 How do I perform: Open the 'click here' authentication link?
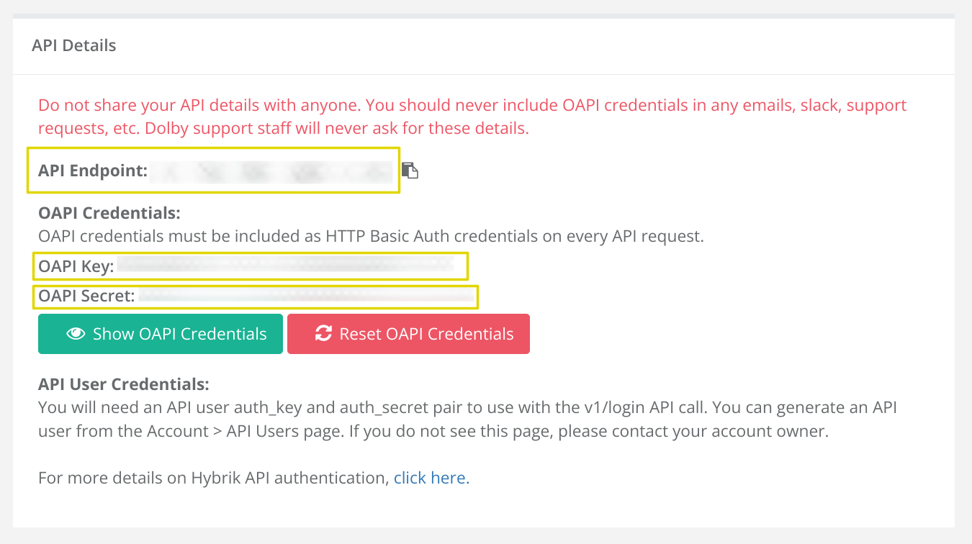(x=431, y=478)
